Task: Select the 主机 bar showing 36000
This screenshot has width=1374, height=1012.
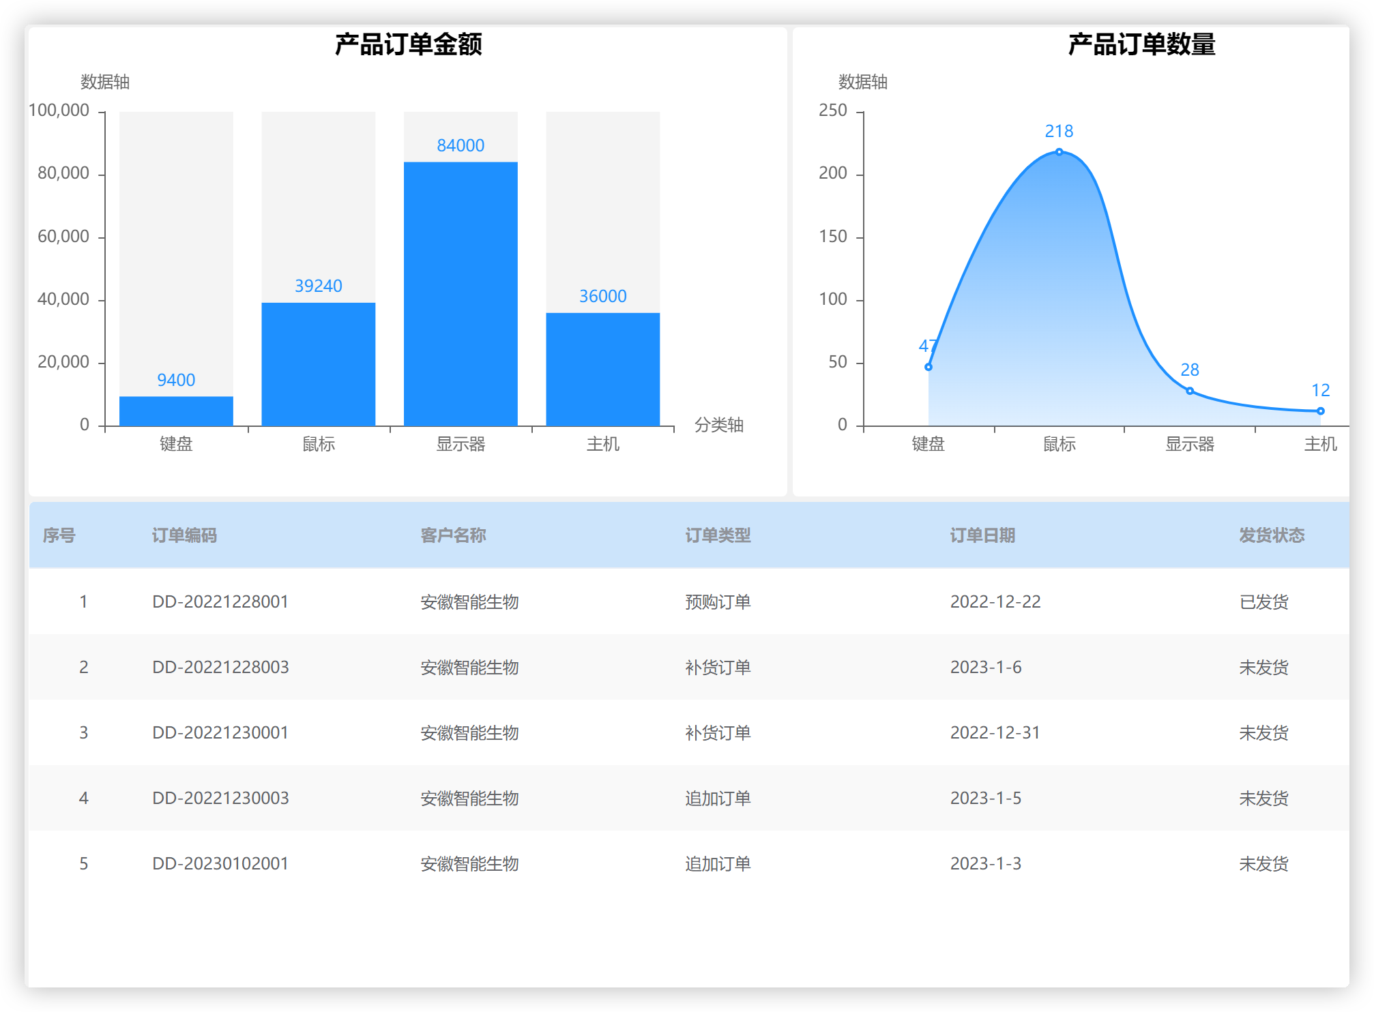Action: 603,370
